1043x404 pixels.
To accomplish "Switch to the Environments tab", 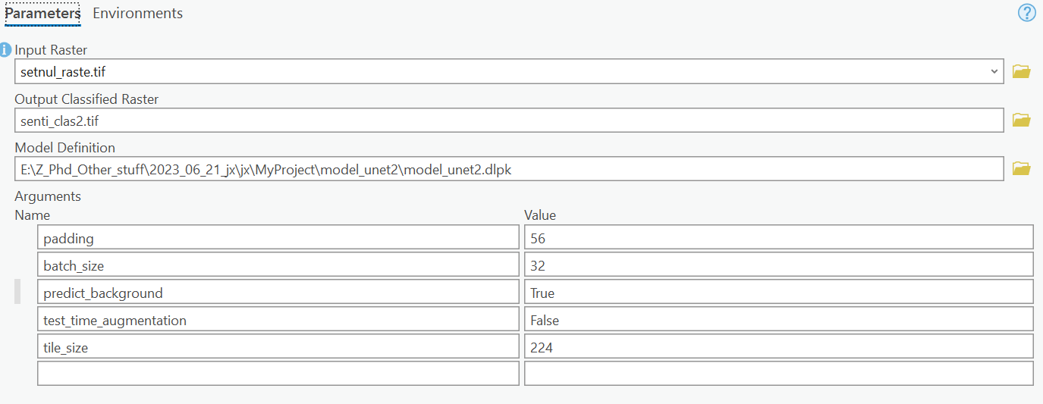I will point(137,14).
